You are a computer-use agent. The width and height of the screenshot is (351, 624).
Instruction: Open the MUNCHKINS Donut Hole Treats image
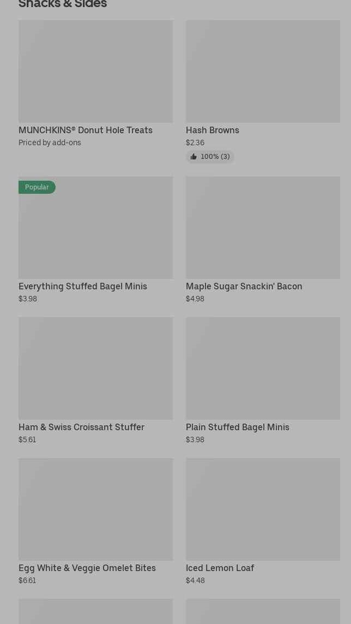coord(95,72)
